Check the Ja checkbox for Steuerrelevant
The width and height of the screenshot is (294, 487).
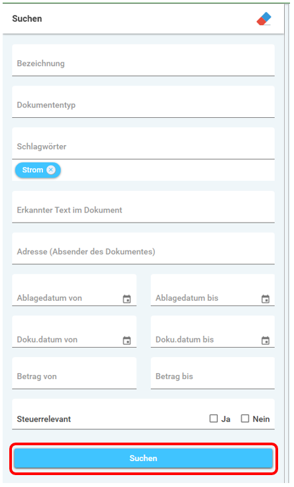[214, 418]
